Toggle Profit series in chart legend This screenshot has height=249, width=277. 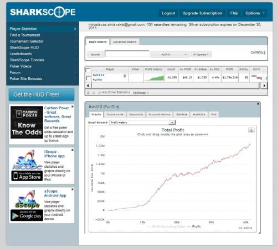194,226
